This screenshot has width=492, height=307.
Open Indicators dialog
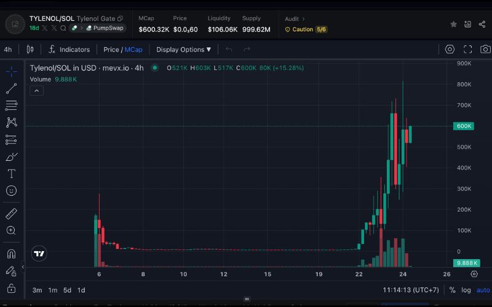pyautogui.click(x=69, y=49)
